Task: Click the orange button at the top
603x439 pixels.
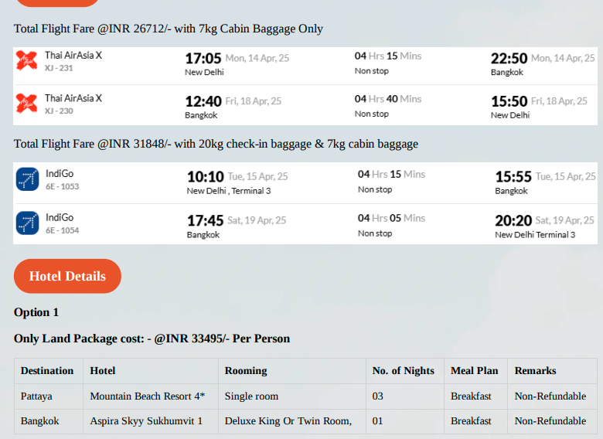Action: point(58,2)
